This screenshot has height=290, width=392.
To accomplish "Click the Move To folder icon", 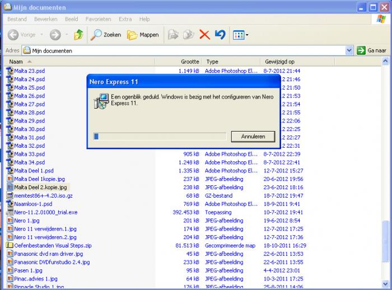I will click(173, 35).
